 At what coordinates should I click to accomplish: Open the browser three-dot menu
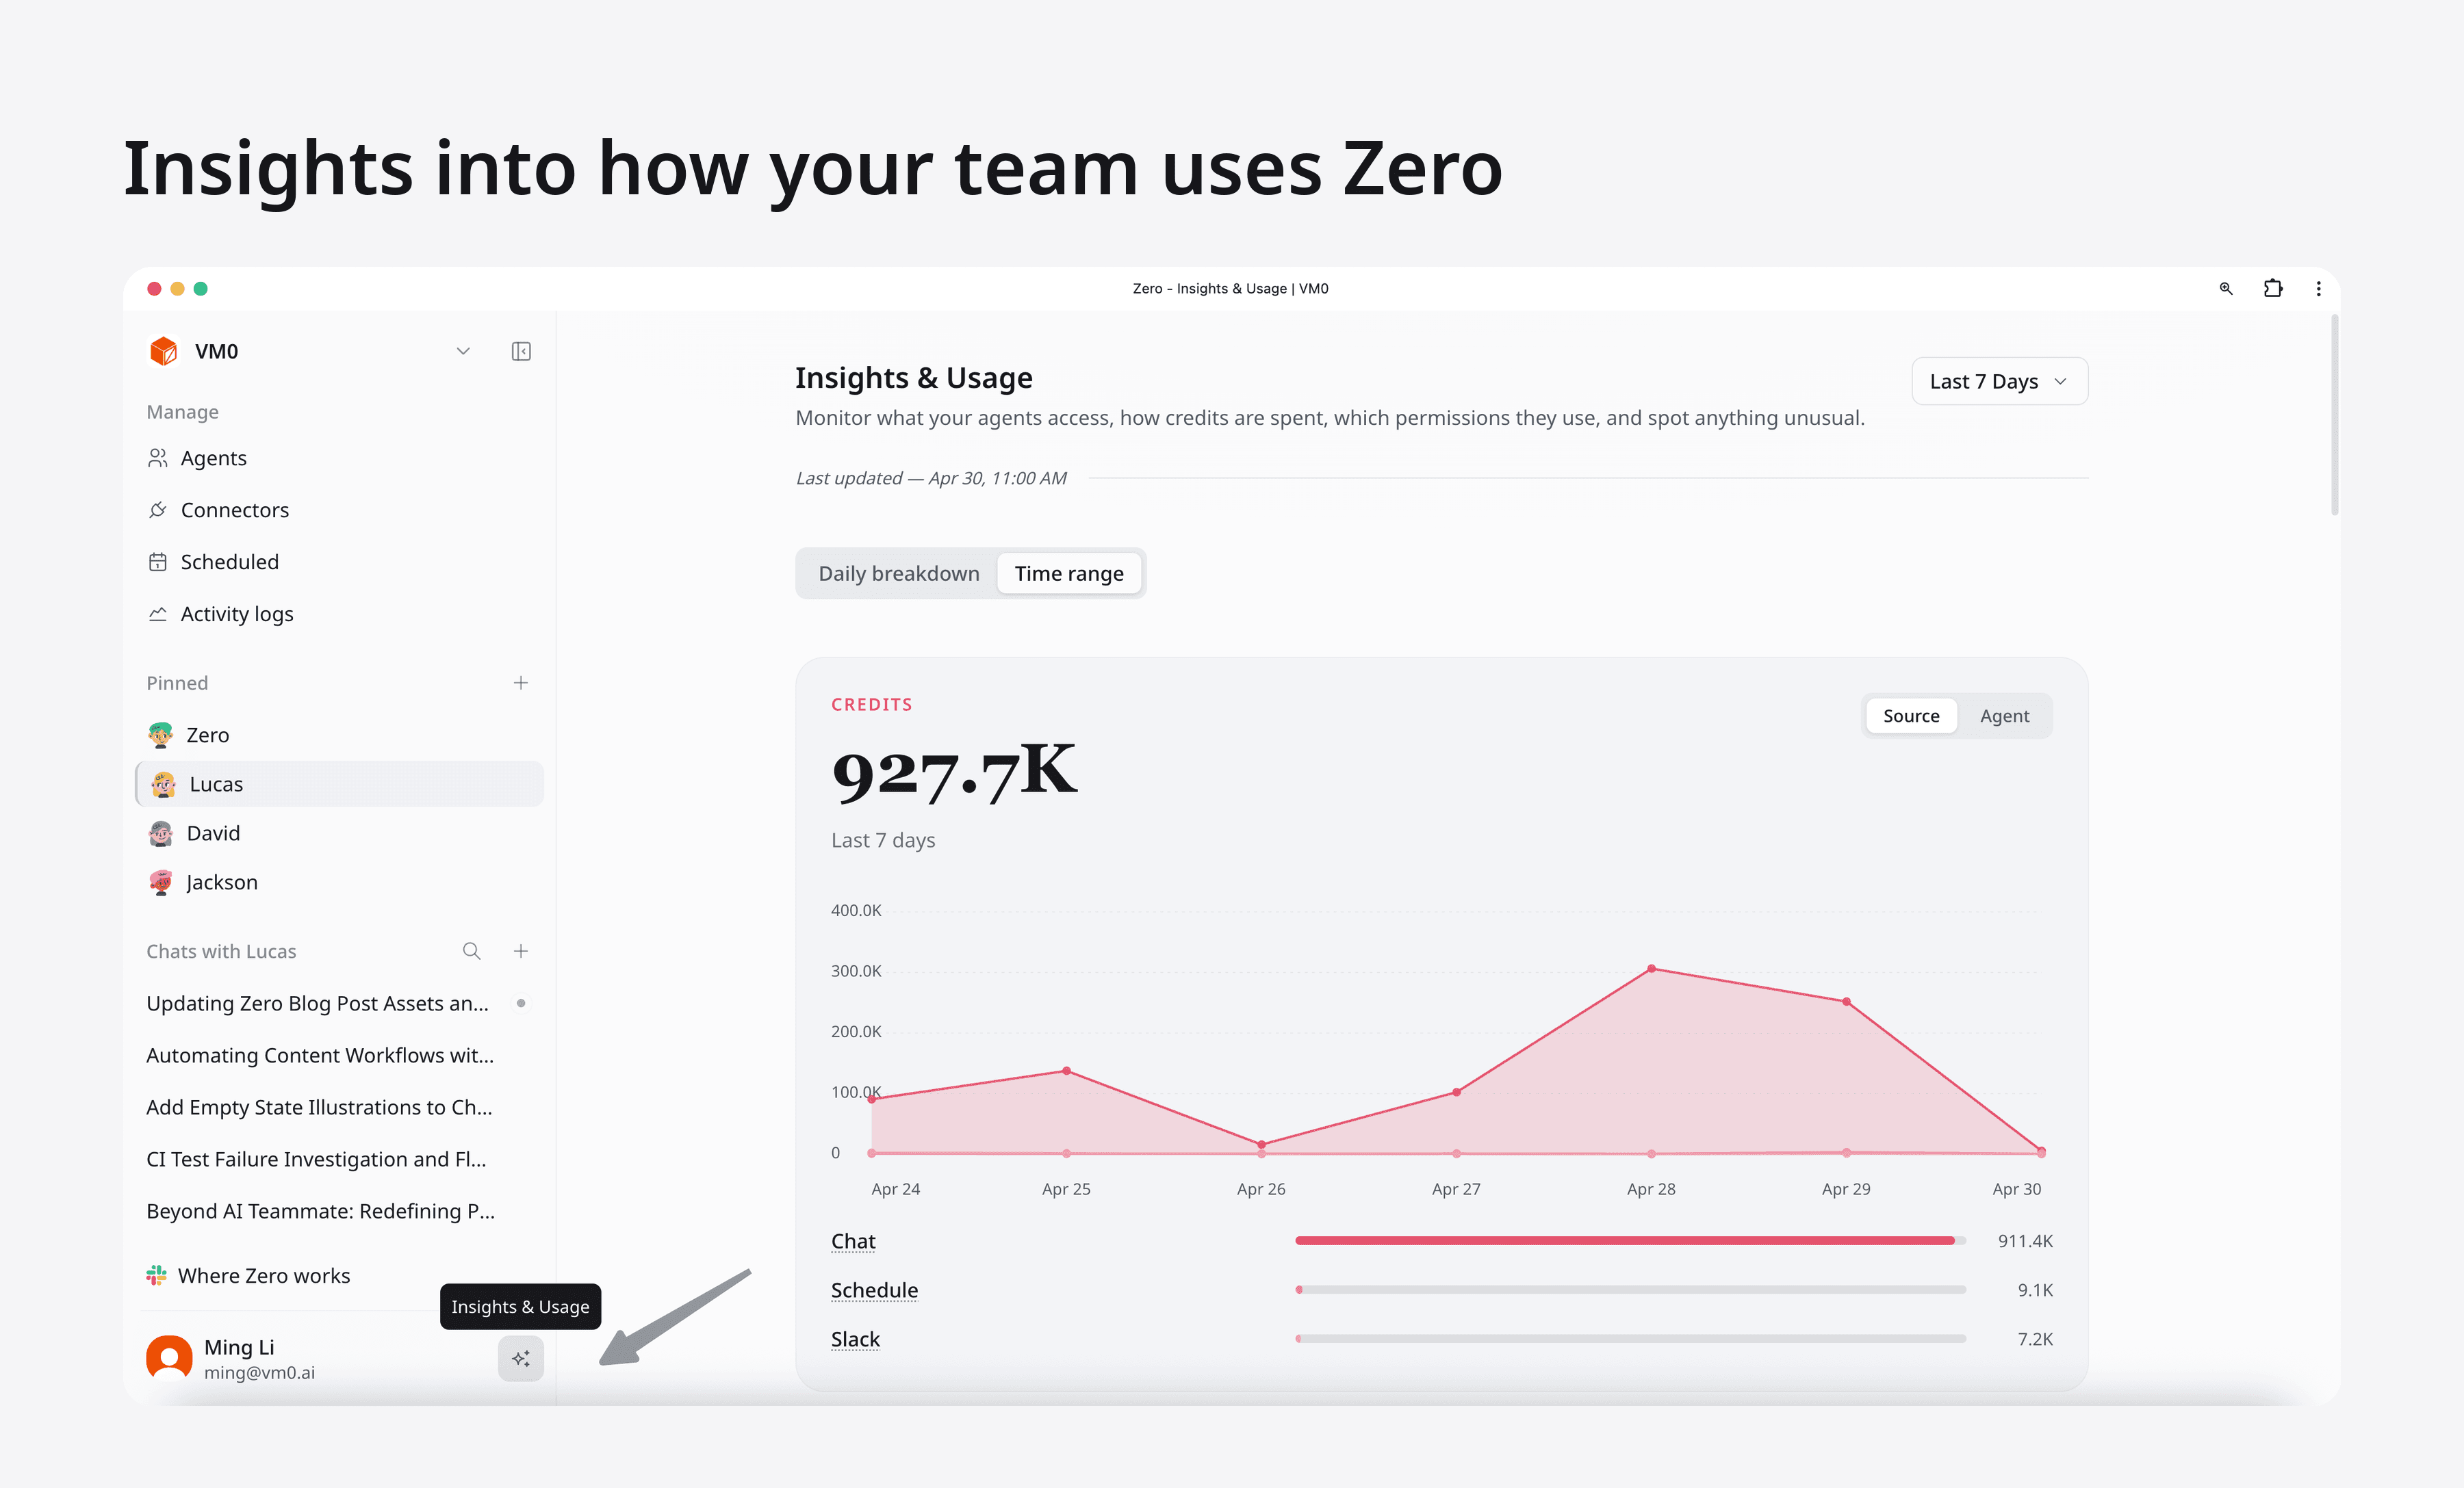pos(2318,289)
